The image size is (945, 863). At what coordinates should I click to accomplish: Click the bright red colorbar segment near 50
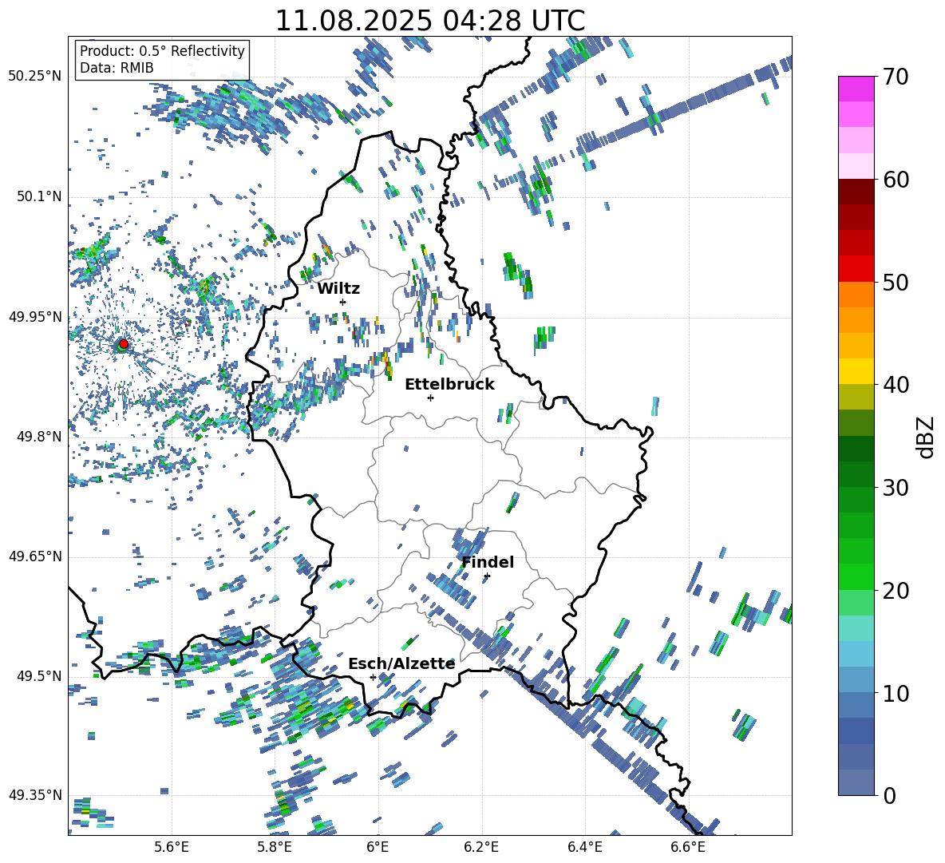point(856,269)
